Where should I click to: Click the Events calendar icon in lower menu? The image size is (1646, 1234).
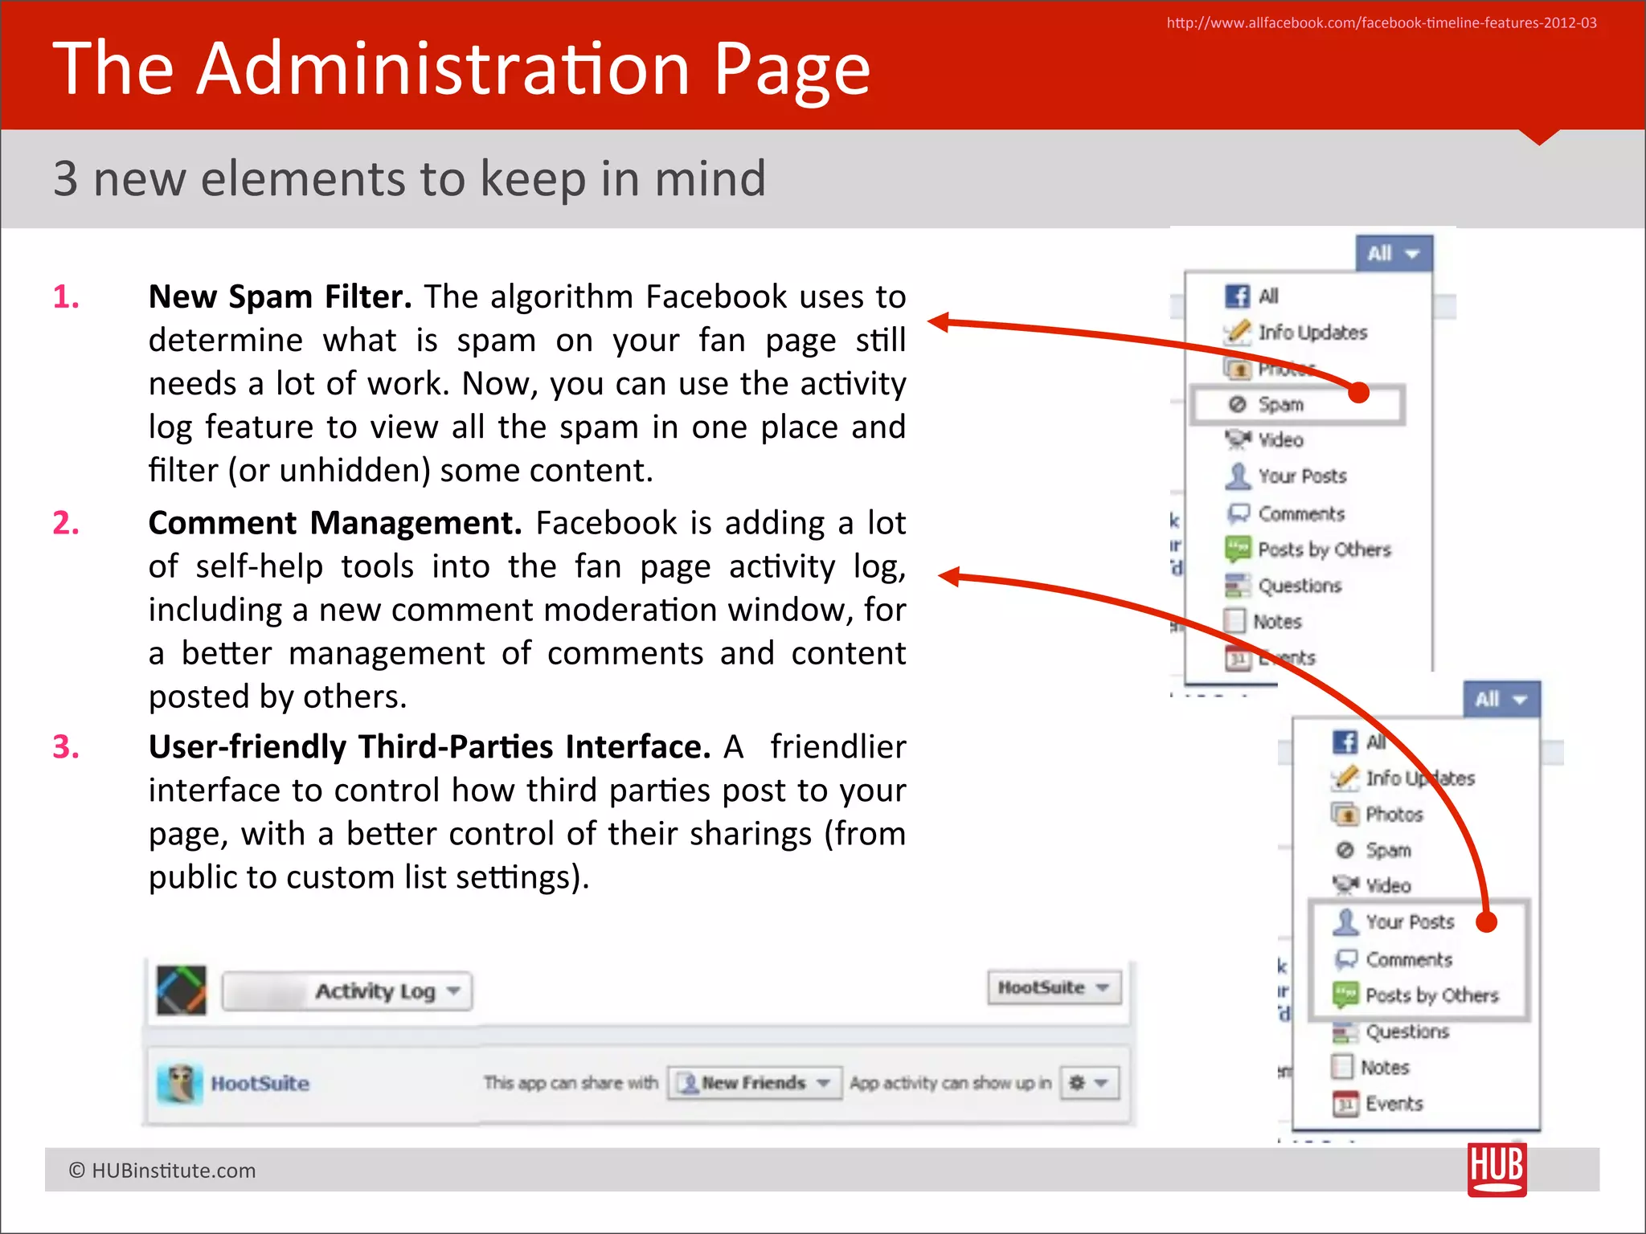[x=1345, y=1104]
